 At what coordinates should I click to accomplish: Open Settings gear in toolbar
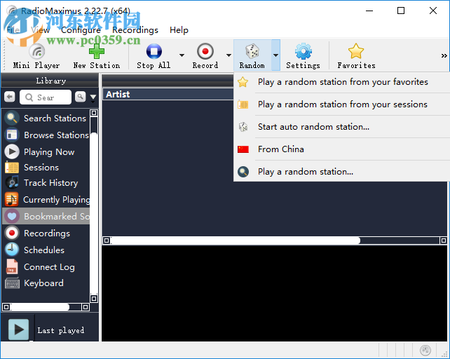(x=303, y=56)
